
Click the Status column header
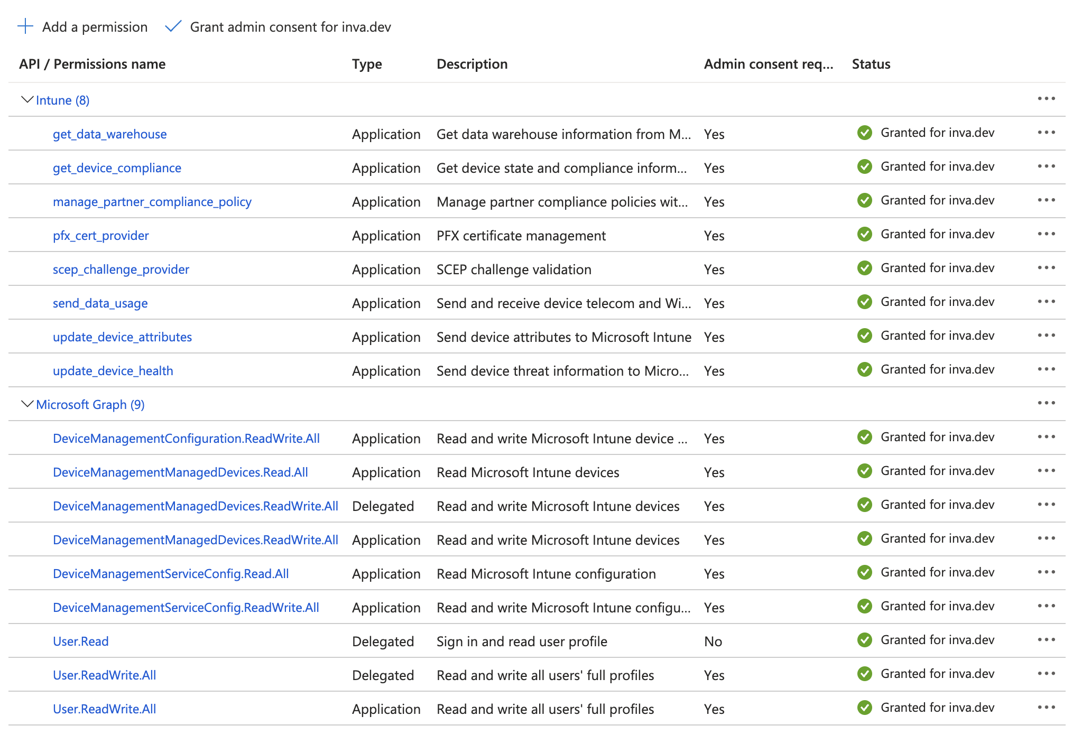[x=871, y=64]
